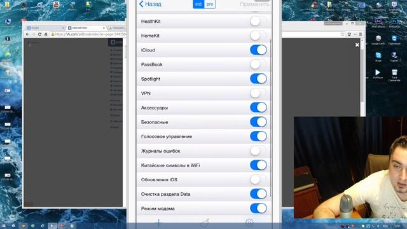The width and height of the screenshot is (407, 229).
Task: Enable the Журналы ошибок switch
Action: (258, 151)
